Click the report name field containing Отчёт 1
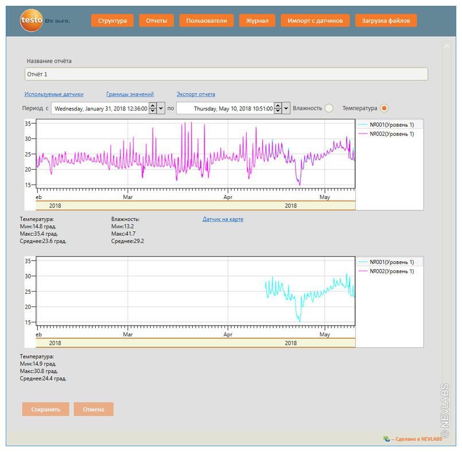Image resolution: width=462 pixels, height=452 pixels. click(226, 74)
